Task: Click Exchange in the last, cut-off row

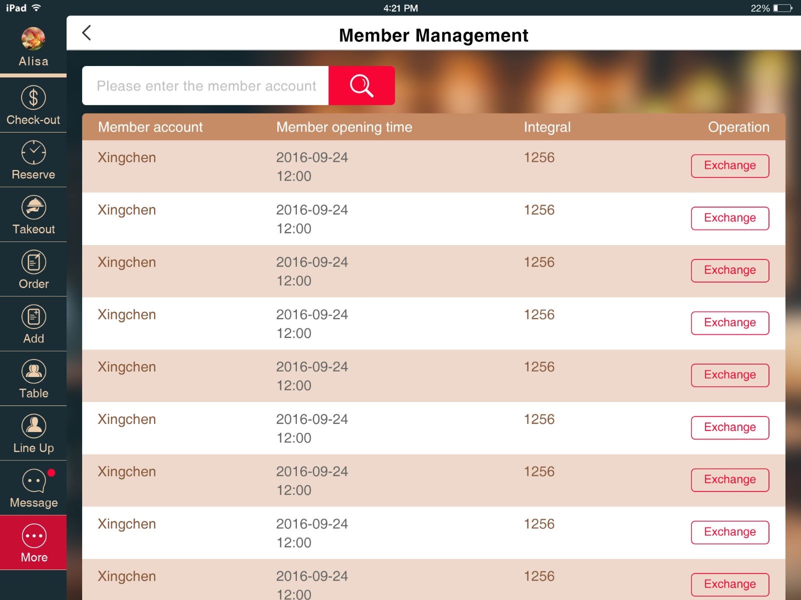Action: 730,584
